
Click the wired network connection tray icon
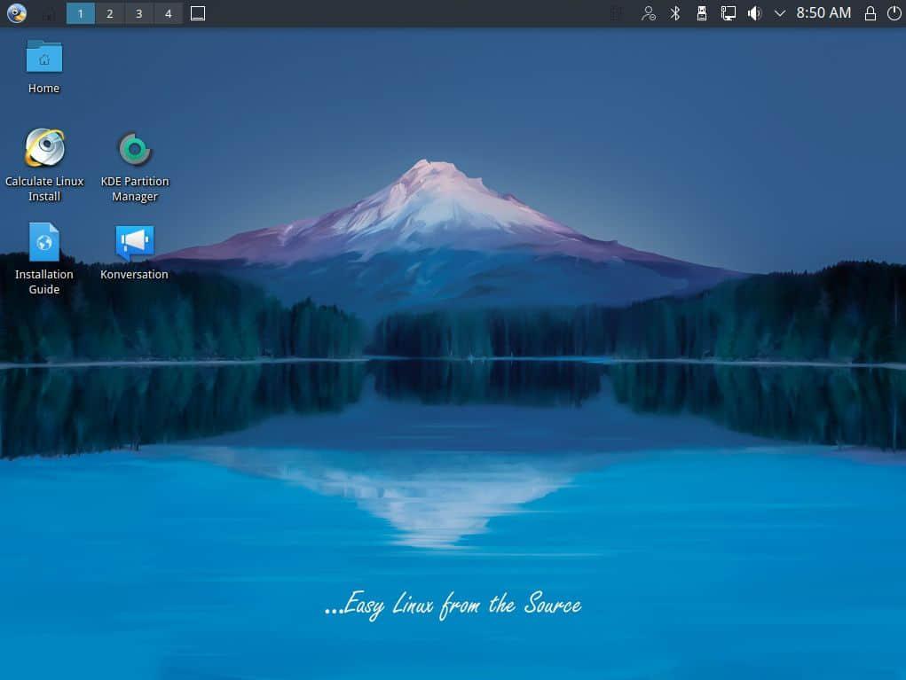click(728, 13)
